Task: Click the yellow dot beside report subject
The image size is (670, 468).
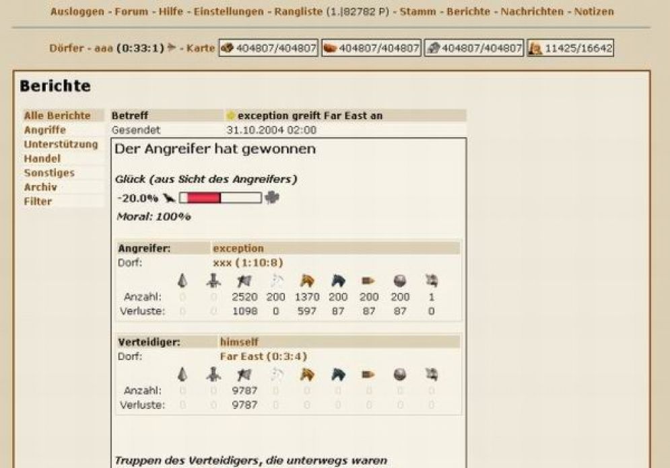Action: tap(231, 116)
